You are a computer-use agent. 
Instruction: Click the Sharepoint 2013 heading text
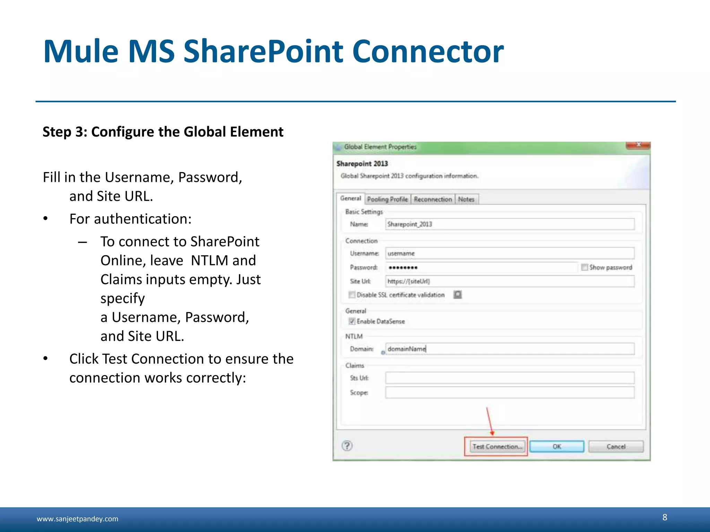(x=362, y=163)
